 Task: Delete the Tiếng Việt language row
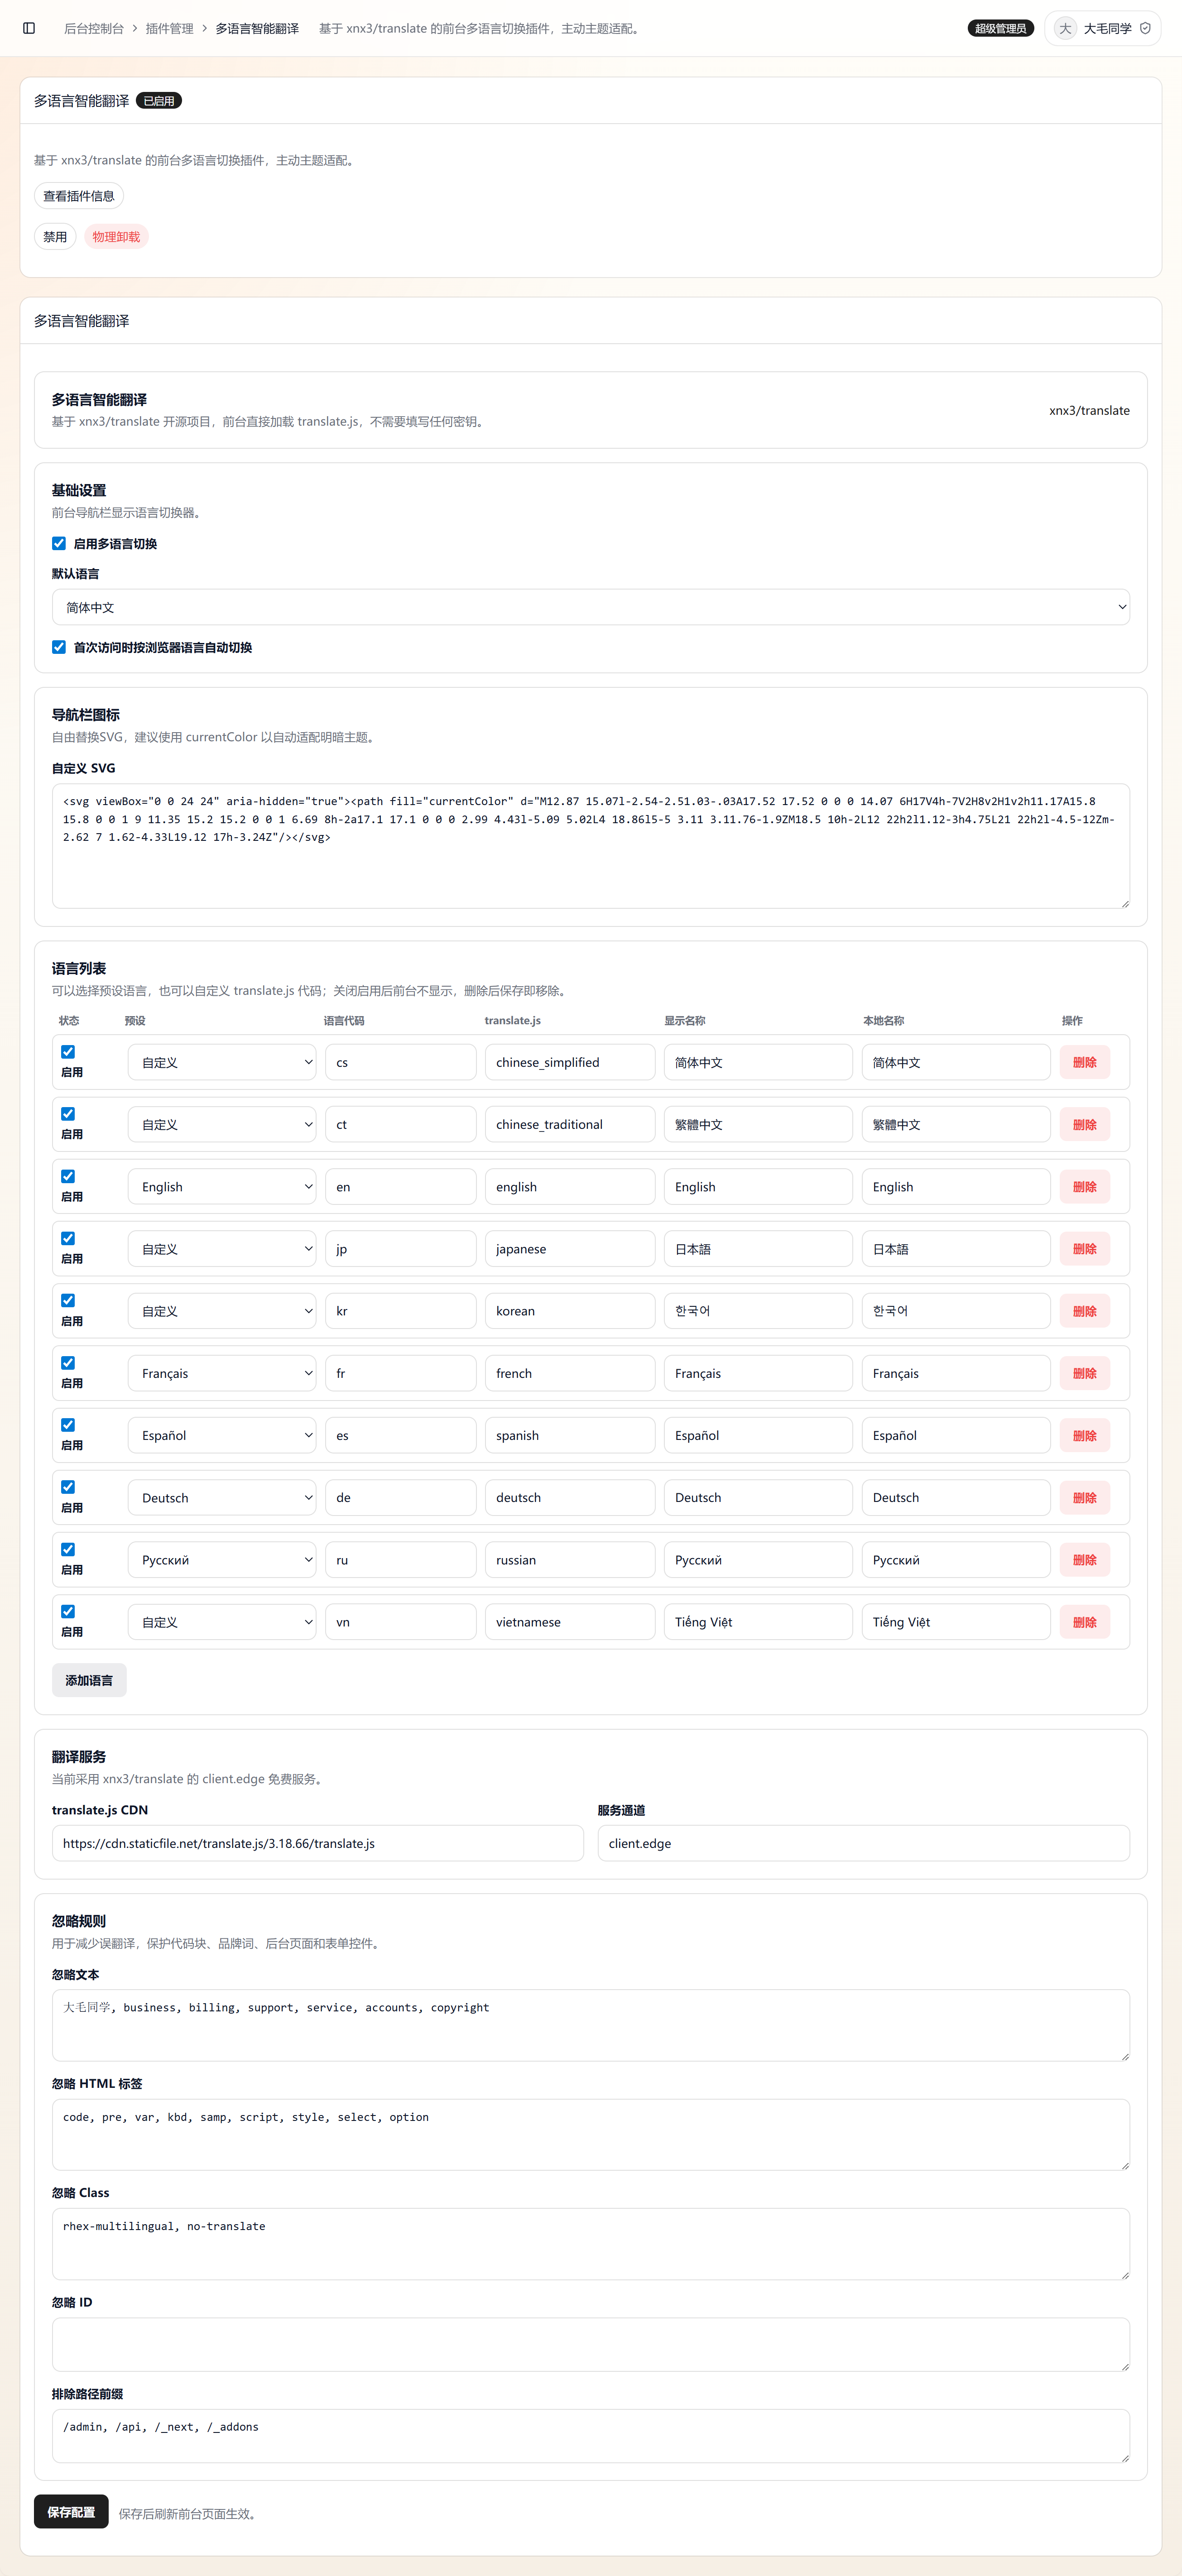(1085, 1622)
